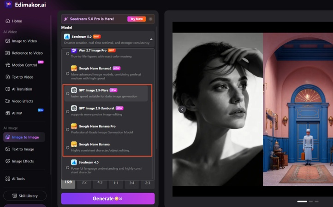Click the second carousel page indicator

[311, 201]
